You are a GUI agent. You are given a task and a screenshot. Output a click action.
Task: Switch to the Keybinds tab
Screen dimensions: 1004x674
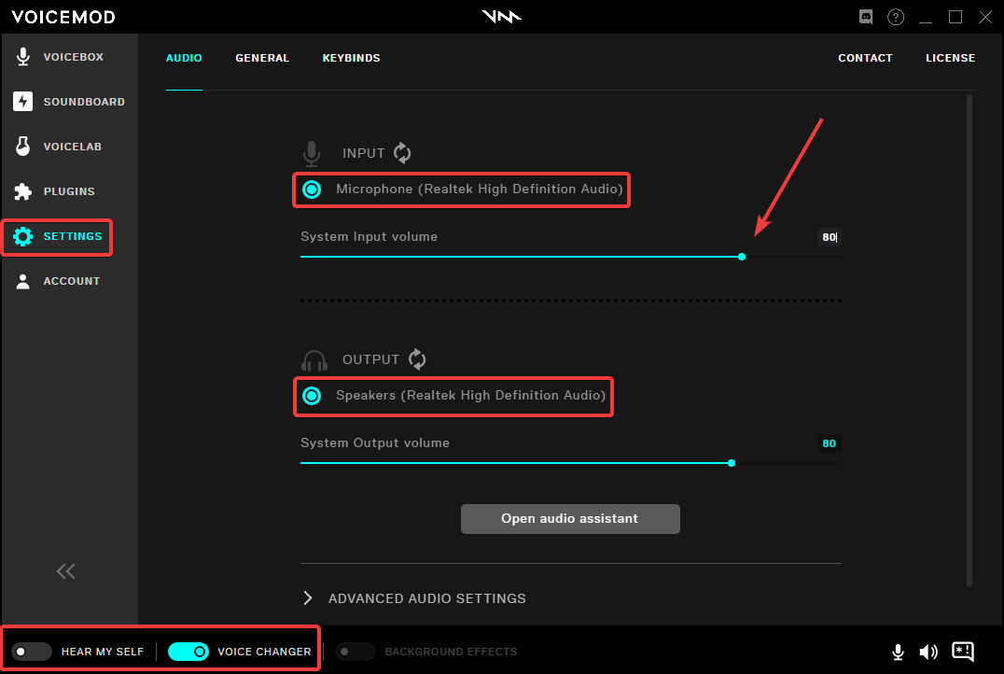pyautogui.click(x=352, y=58)
